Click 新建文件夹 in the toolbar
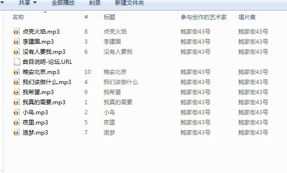This screenshot has width=287, height=173. tap(130, 2)
